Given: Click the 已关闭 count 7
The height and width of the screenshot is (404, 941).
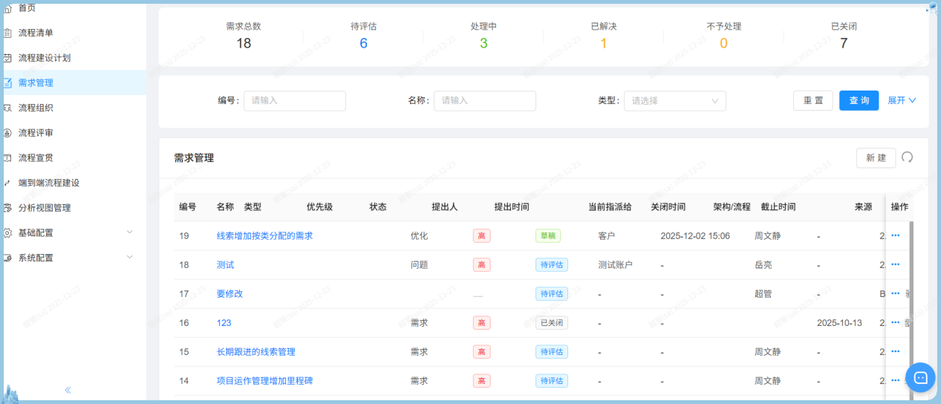Looking at the screenshot, I should 844,43.
